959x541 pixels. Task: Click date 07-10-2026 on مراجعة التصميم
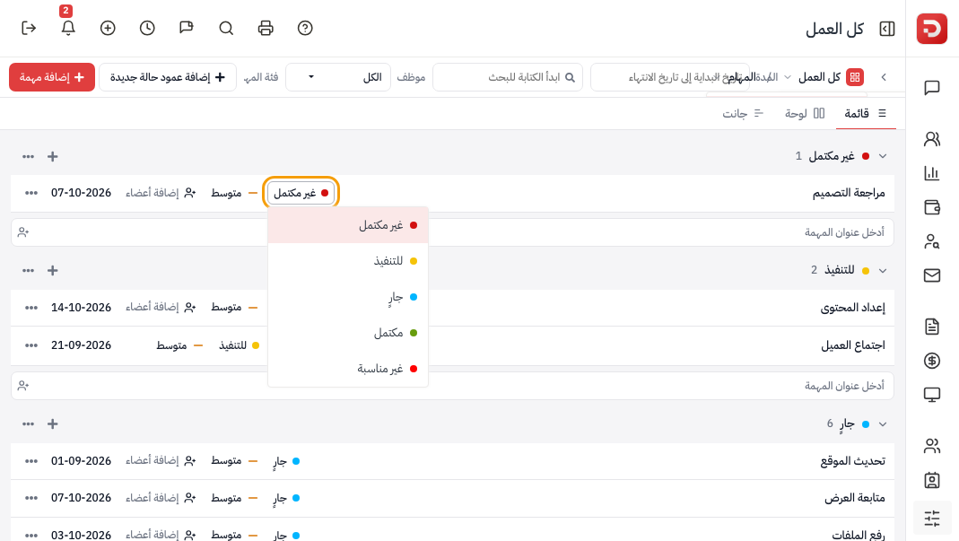coord(82,193)
